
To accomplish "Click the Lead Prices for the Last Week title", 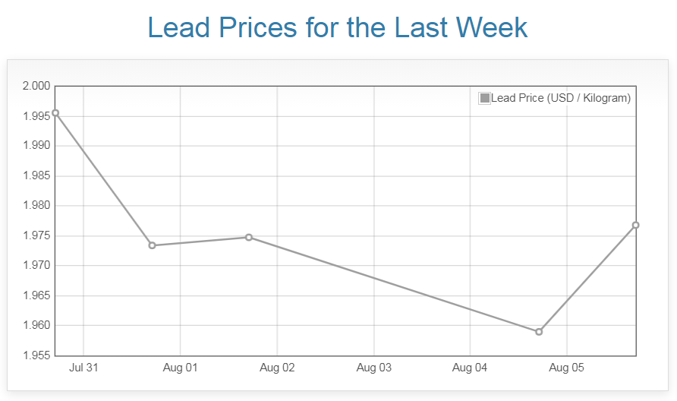I will [337, 27].
